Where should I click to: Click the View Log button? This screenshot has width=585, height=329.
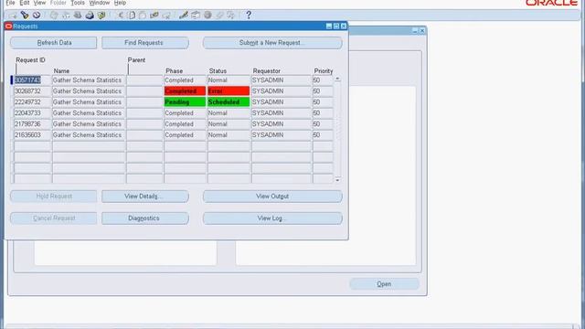pos(272,218)
